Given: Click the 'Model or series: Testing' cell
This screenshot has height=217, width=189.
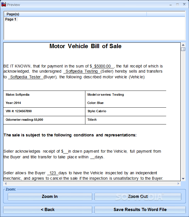Looking at the screenshot, I should [x=106, y=95].
